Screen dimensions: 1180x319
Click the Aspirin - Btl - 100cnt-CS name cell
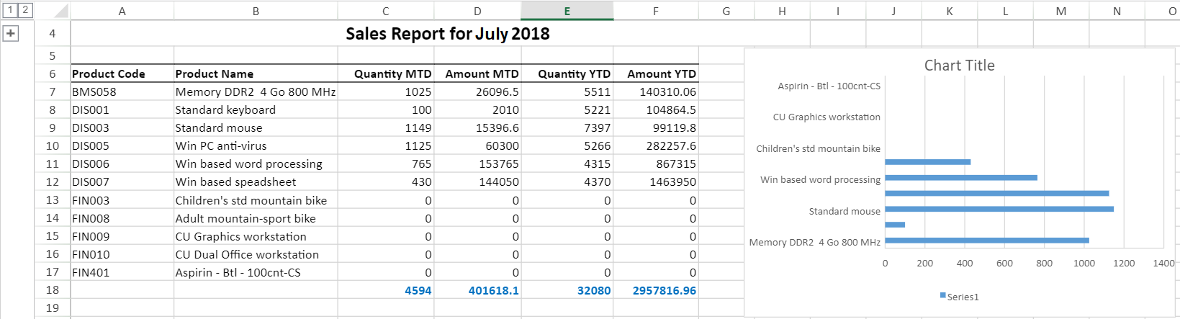click(x=238, y=272)
